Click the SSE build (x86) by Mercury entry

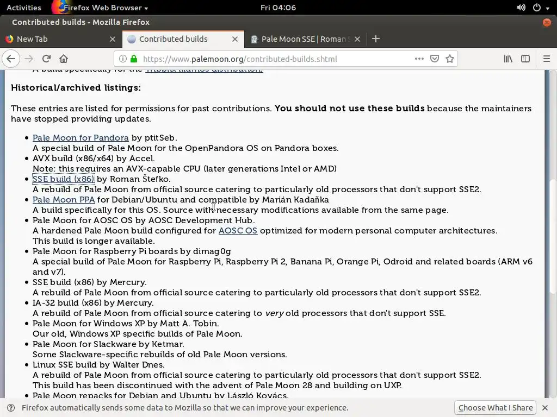[x=90, y=282]
